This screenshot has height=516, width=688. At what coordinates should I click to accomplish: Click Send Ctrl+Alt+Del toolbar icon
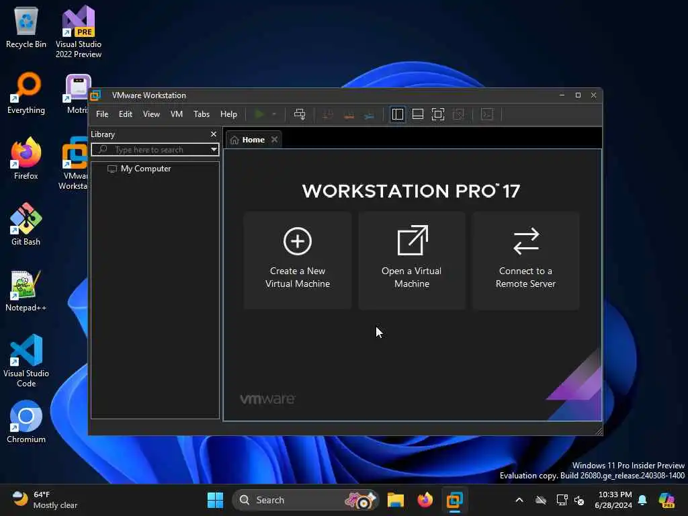(x=300, y=114)
